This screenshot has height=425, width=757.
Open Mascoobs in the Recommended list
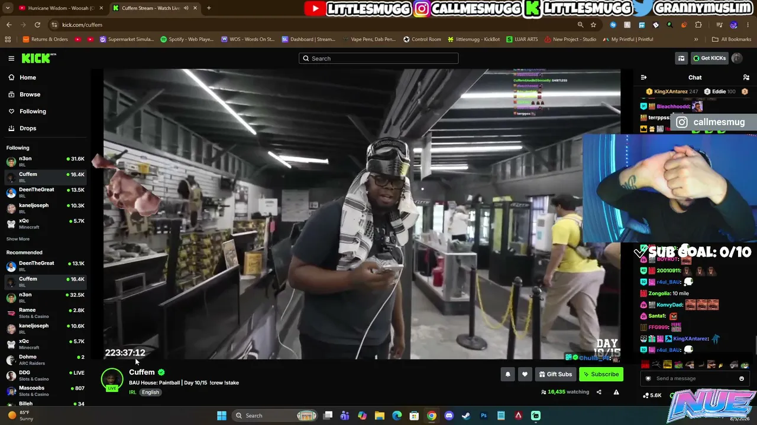click(x=45, y=391)
